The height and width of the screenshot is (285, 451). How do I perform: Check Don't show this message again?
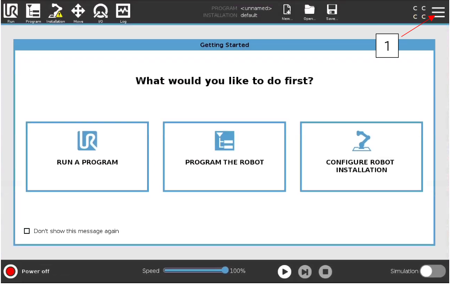pyautogui.click(x=27, y=231)
